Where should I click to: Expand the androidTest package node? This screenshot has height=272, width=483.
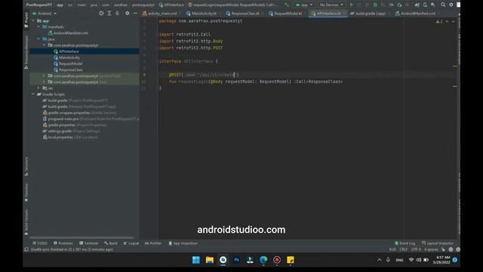tap(44, 76)
